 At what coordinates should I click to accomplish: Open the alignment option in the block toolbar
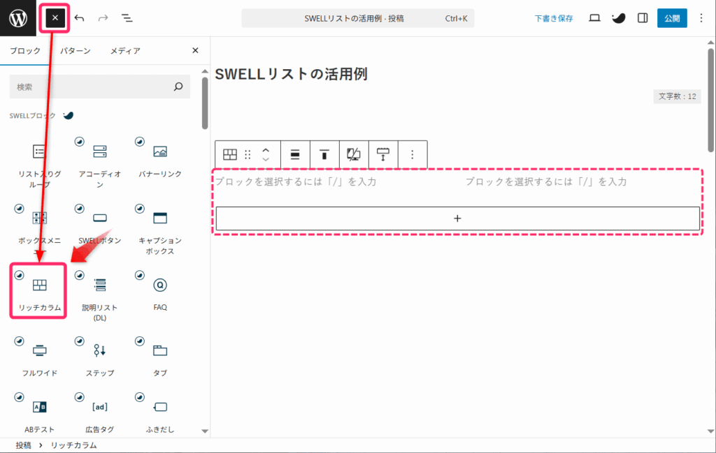click(295, 155)
